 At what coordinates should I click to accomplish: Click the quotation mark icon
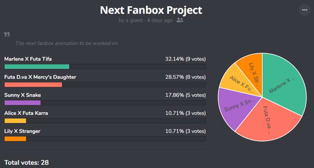pos(7,34)
